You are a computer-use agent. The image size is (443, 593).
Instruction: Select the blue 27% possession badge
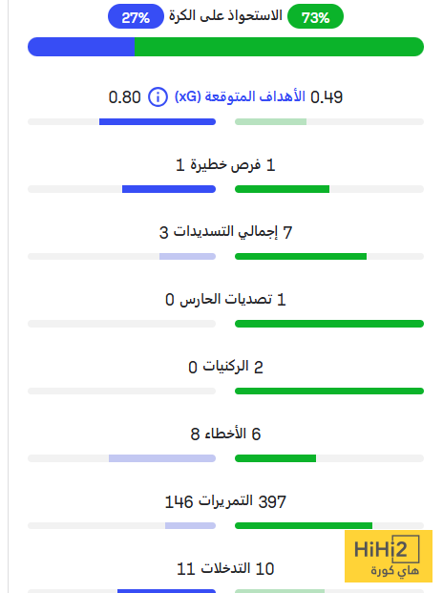pyautogui.click(x=136, y=16)
